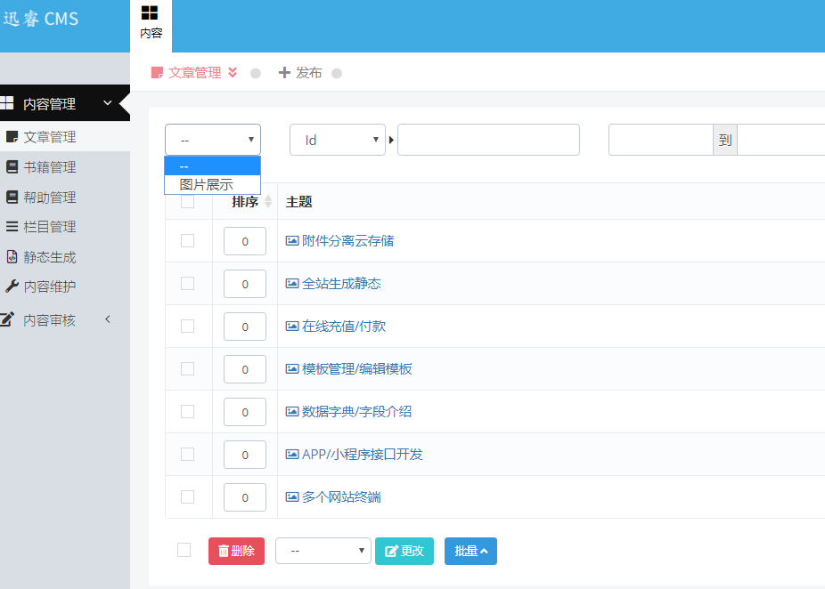Click the 内容 grid icon in top bar
Image resolution: width=825 pixels, height=589 pixels.
click(150, 12)
